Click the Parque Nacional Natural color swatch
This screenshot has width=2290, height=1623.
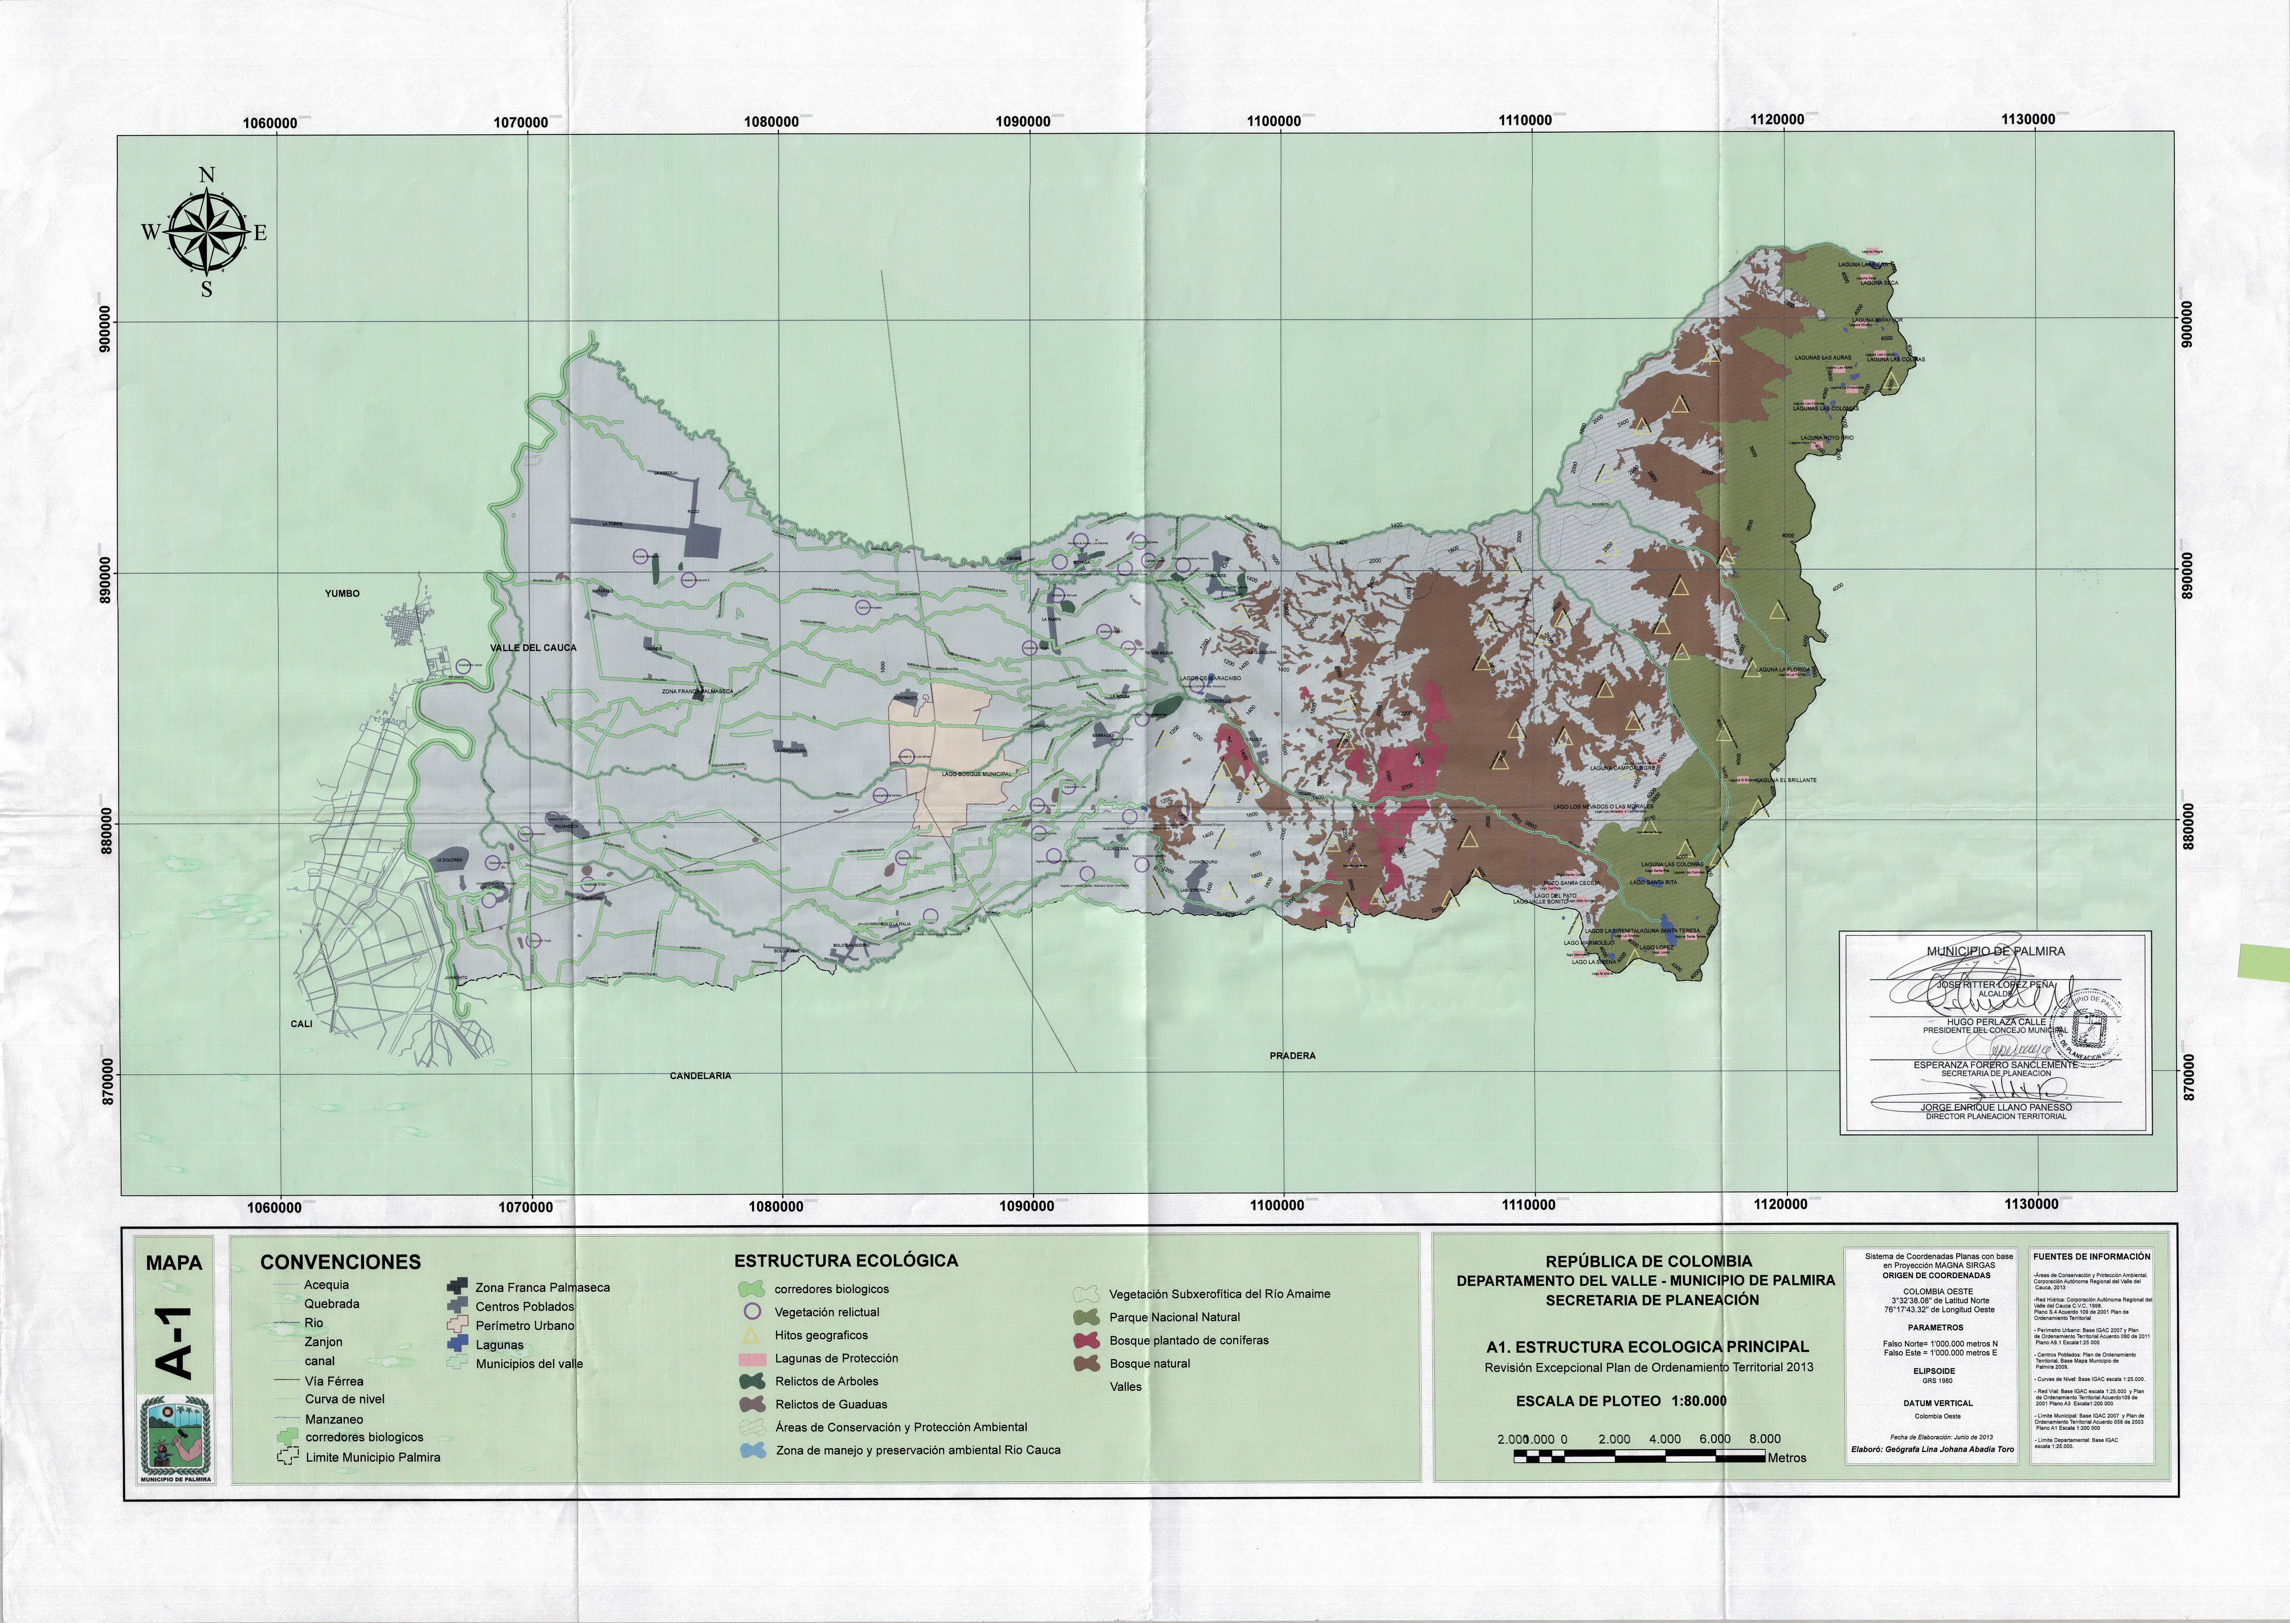(1088, 1317)
